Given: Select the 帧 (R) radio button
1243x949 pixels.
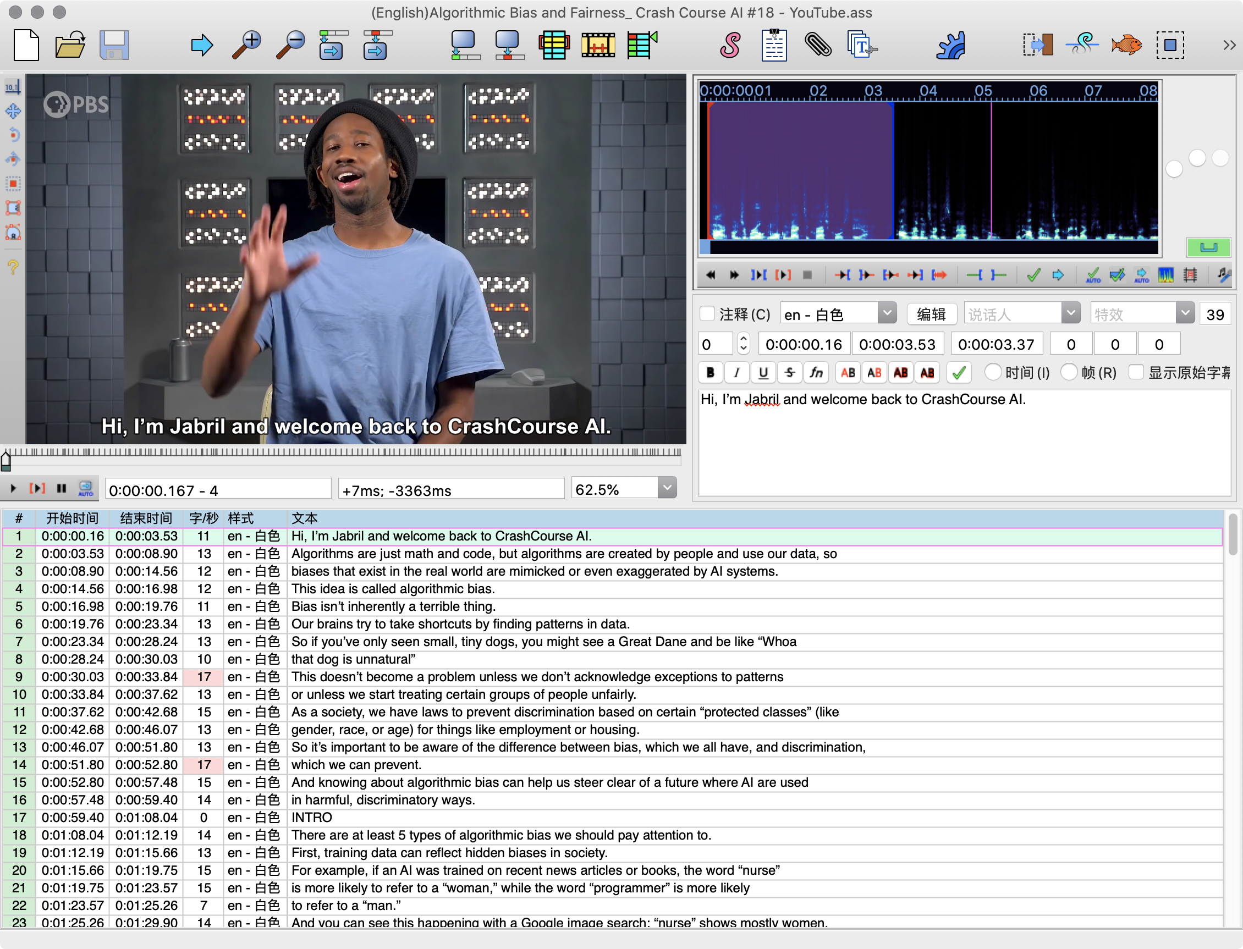Looking at the screenshot, I should (1069, 372).
